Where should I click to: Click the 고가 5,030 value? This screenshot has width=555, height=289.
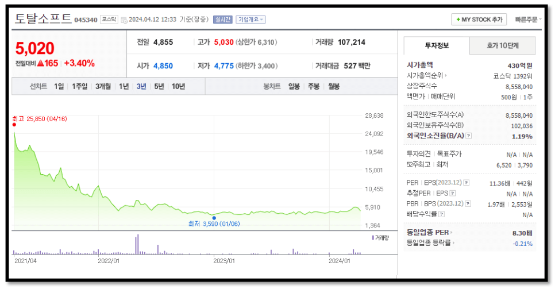(223, 42)
